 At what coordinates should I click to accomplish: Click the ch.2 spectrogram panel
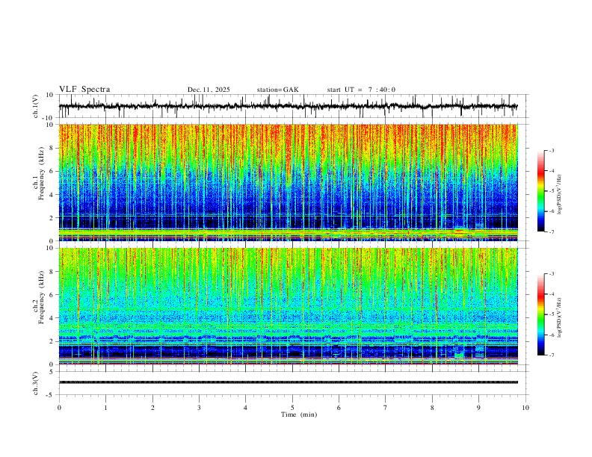point(288,306)
